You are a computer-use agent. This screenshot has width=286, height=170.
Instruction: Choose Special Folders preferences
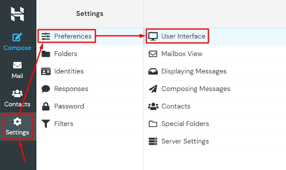(x=185, y=124)
